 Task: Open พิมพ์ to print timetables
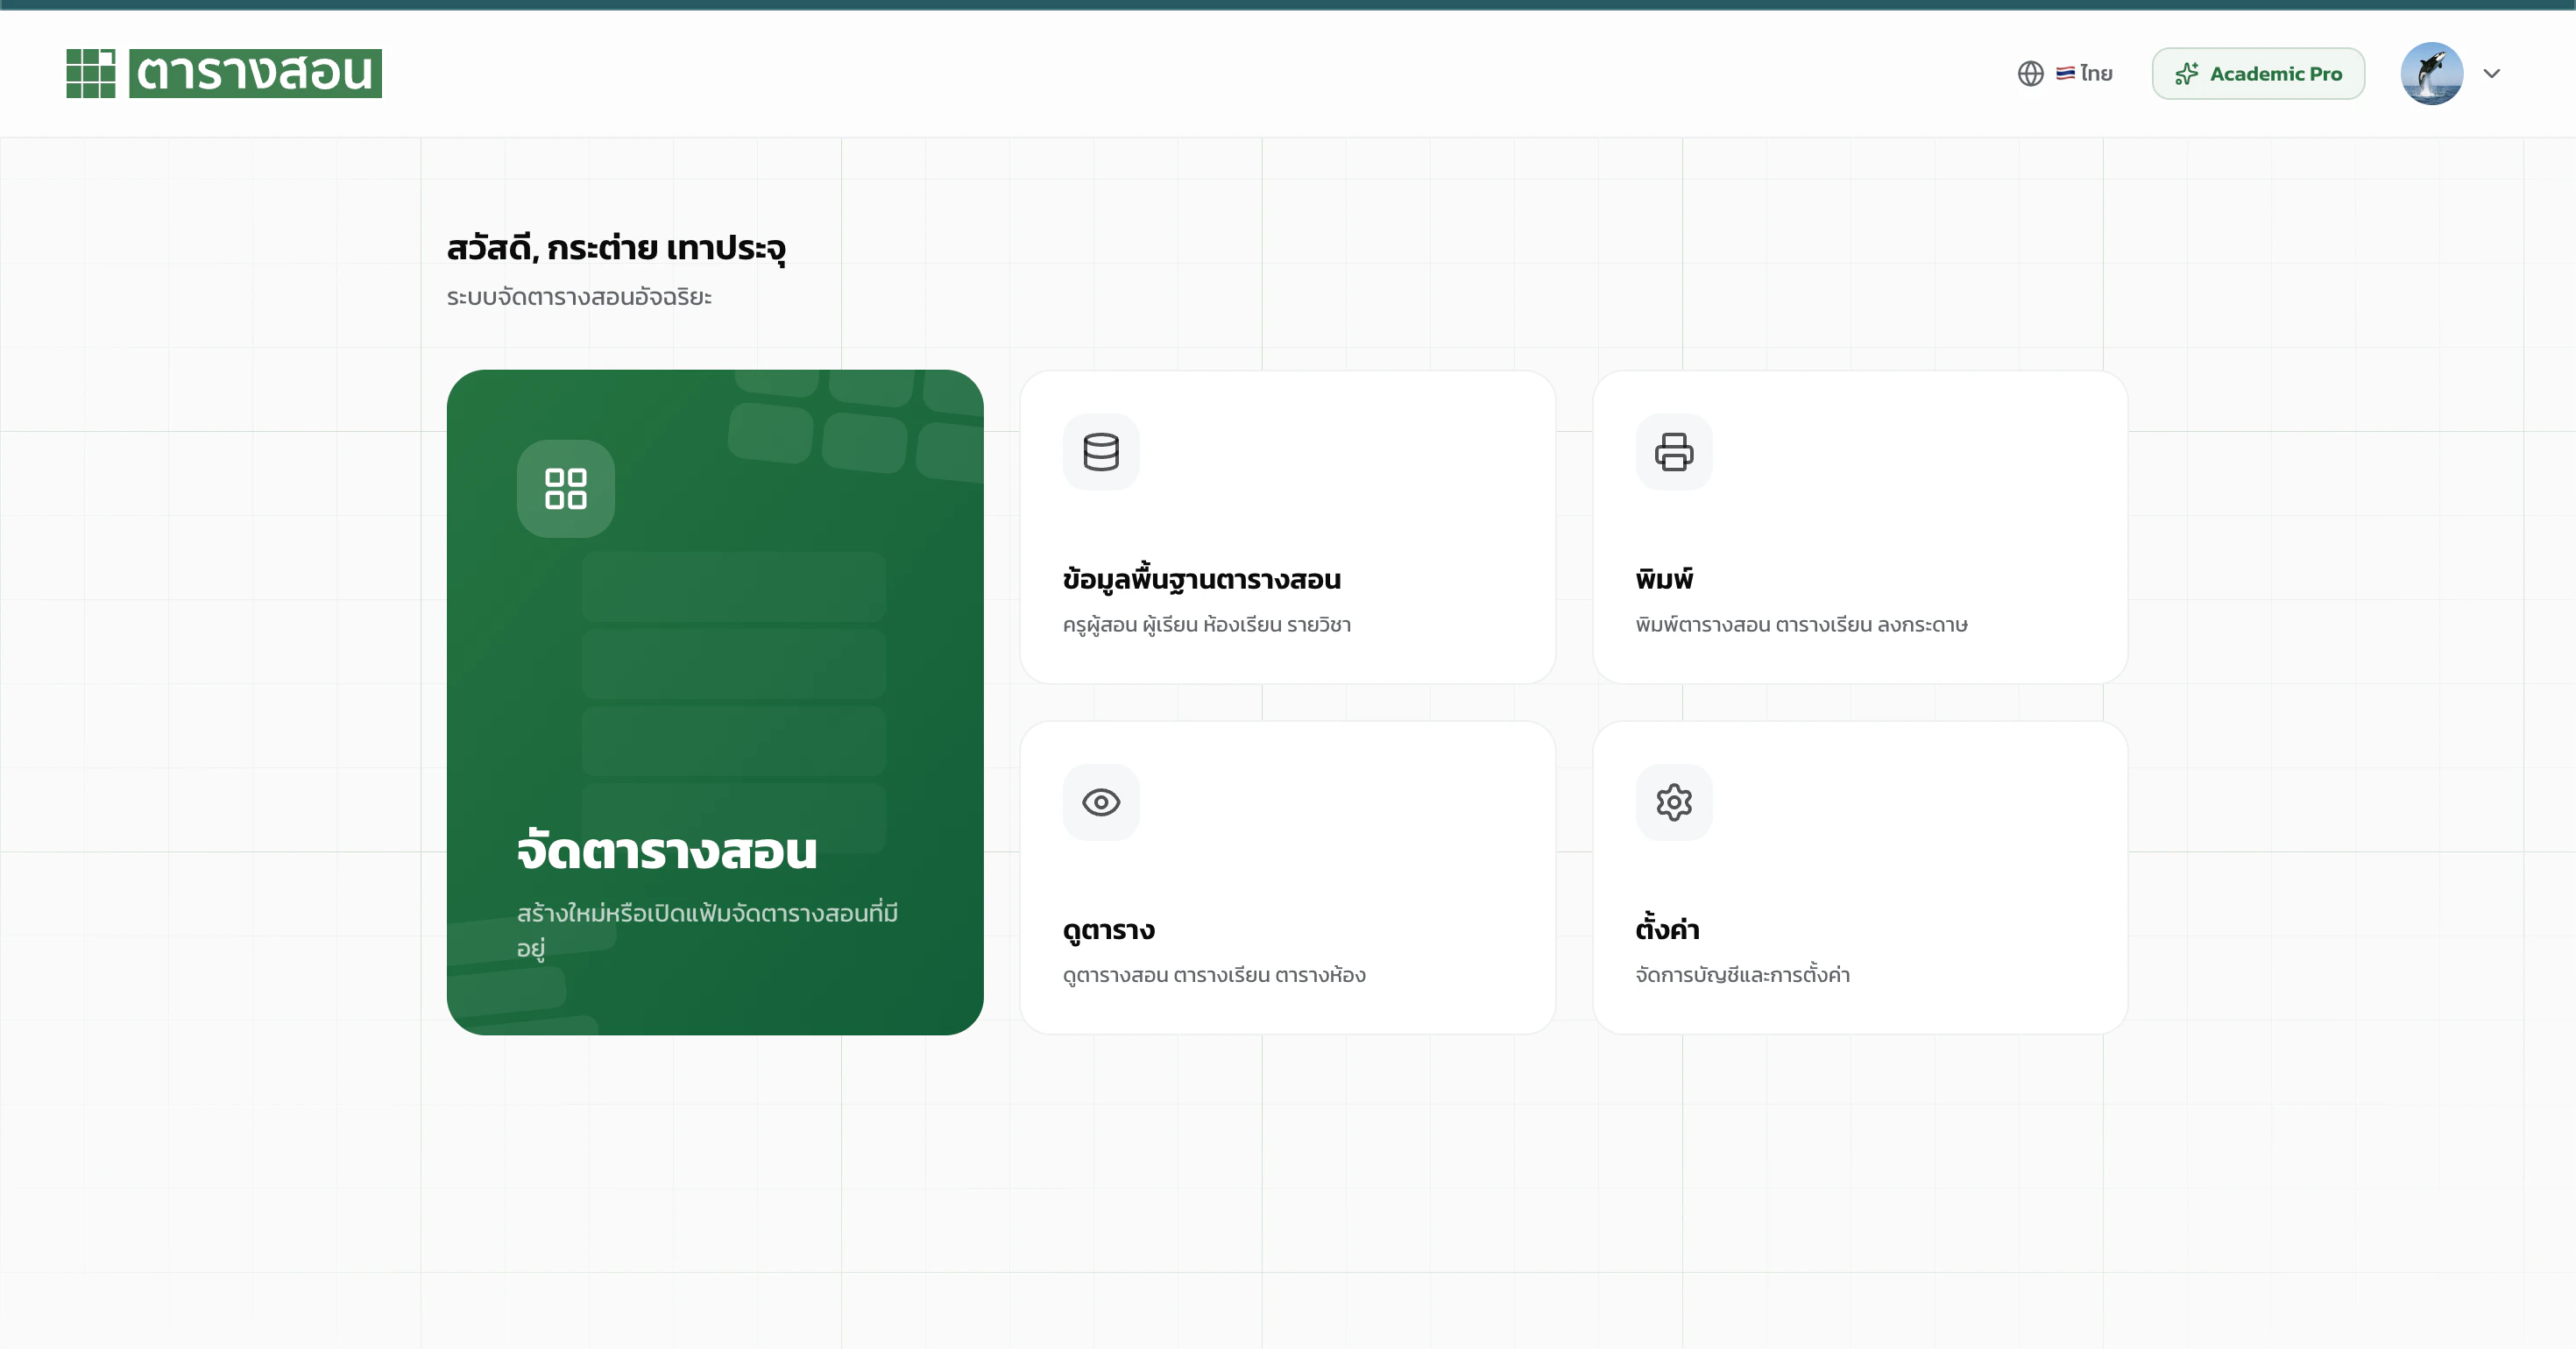[x=1860, y=527]
